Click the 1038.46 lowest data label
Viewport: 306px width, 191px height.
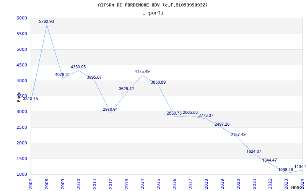(x=286, y=170)
